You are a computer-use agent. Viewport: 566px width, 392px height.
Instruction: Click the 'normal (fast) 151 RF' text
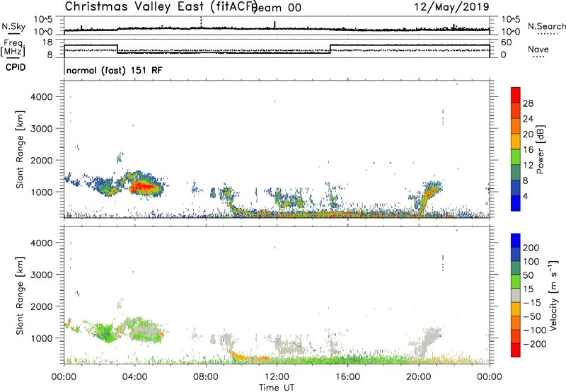(x=115, y=70)
